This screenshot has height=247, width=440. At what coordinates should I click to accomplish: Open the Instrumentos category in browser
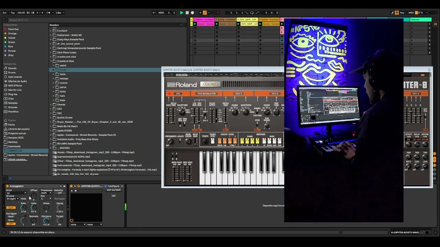(15, 77)
